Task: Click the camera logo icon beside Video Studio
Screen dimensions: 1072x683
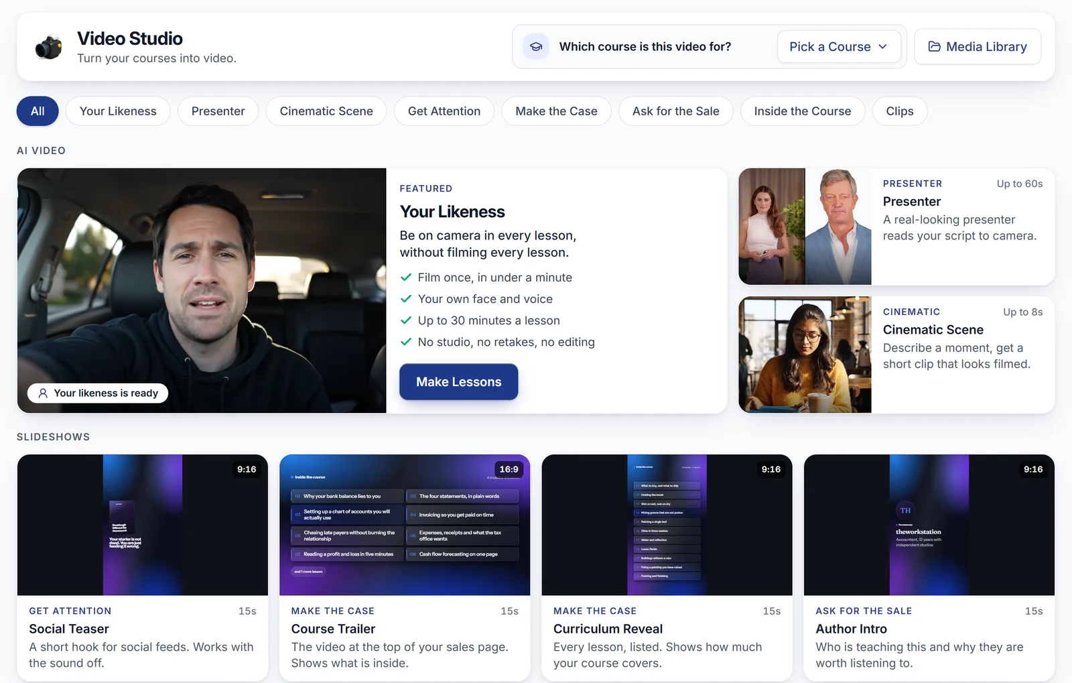Action: click(x=48, y=48)
